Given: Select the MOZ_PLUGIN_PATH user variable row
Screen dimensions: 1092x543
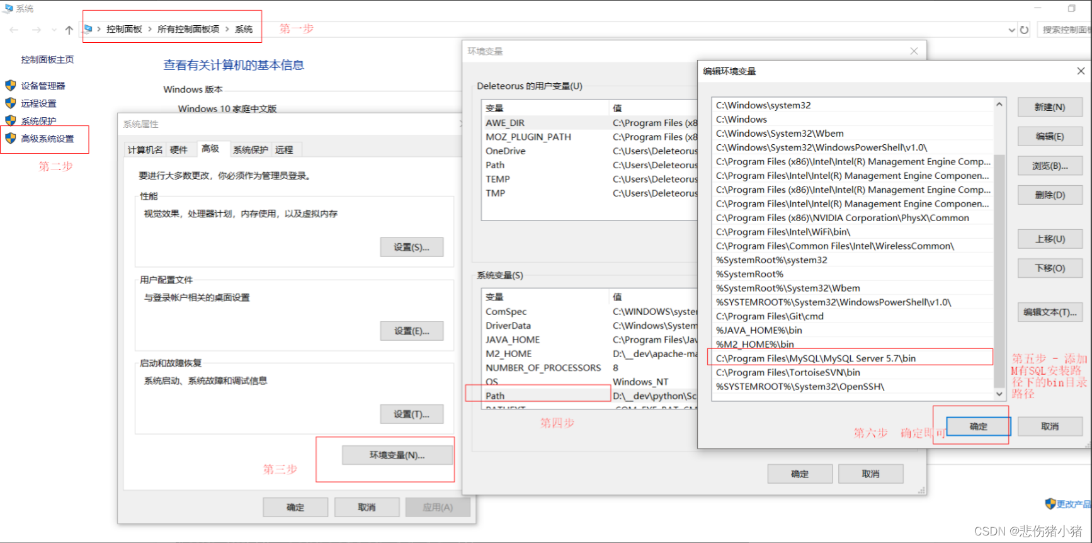Looking at the screenshot, I should (x=589, y=137).
